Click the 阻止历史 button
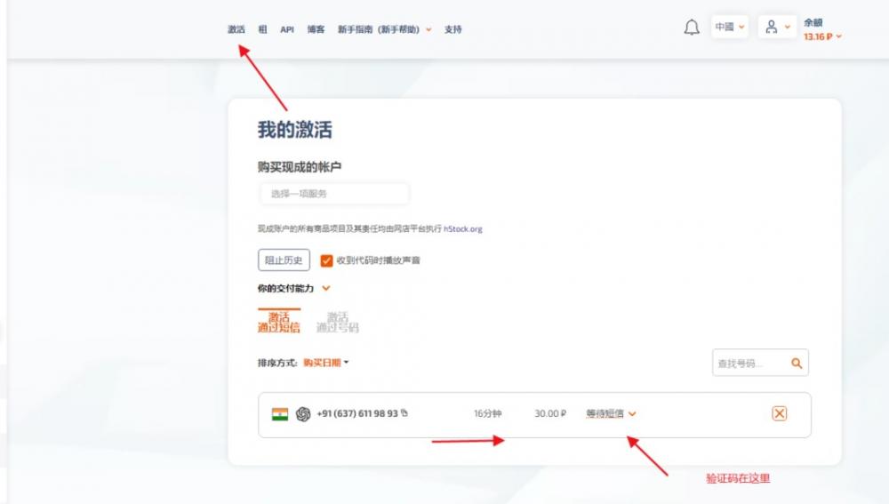 pos(284,260)
